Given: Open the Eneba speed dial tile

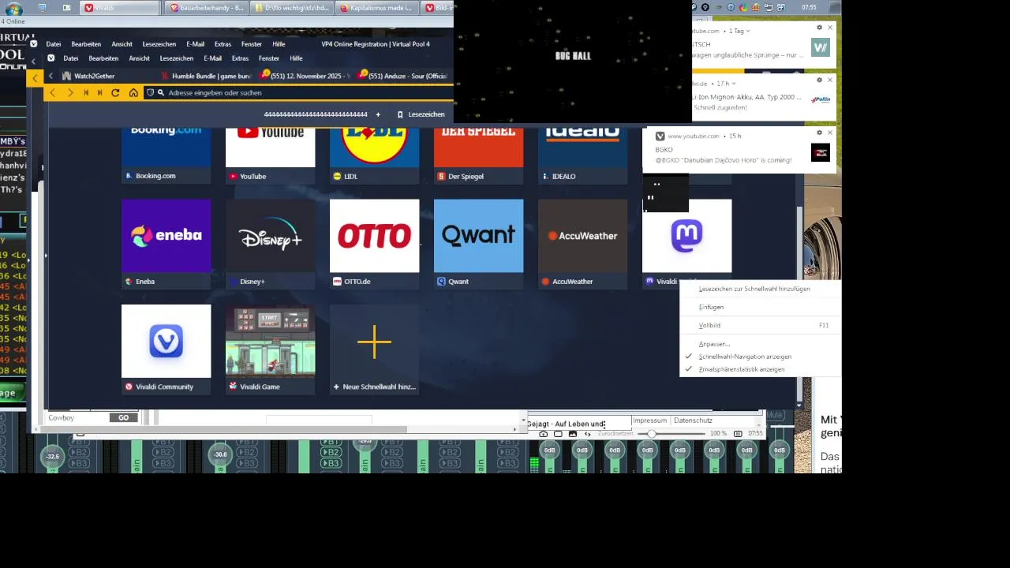Looking at the screenshot, I should pyautogui.click(x=166, y=244).
